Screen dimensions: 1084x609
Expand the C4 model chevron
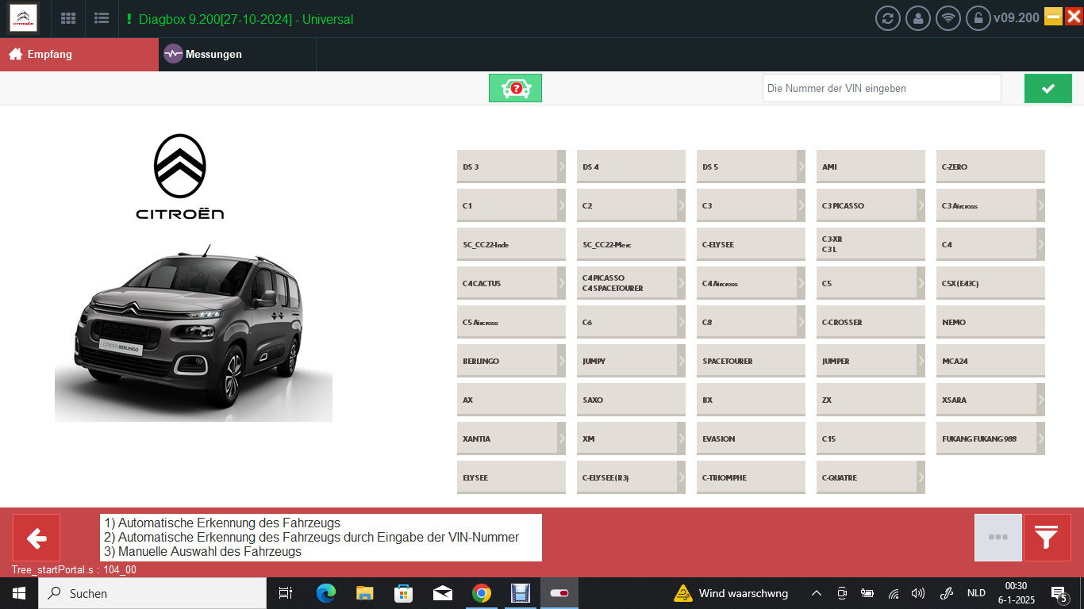pyautogui.click(x=1041, y=244)
